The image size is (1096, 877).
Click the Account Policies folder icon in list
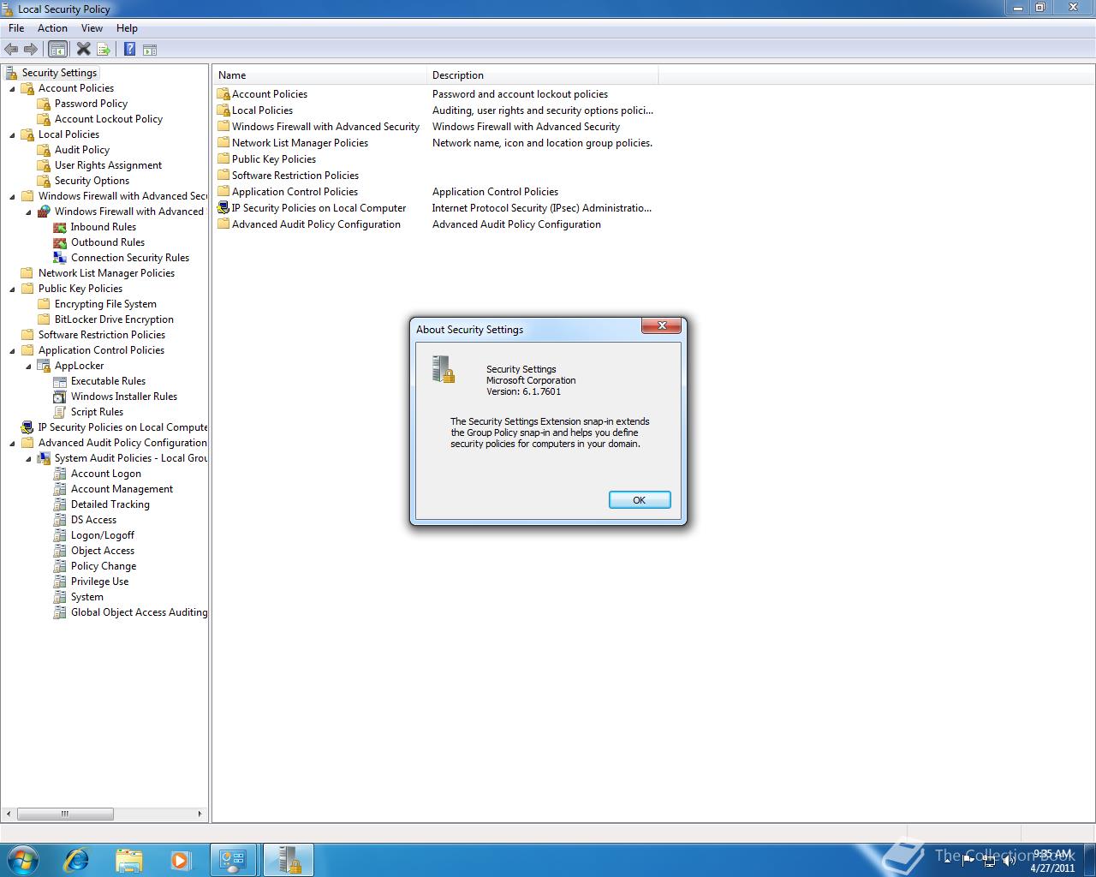pyautogui.click(x=223, y=94)
